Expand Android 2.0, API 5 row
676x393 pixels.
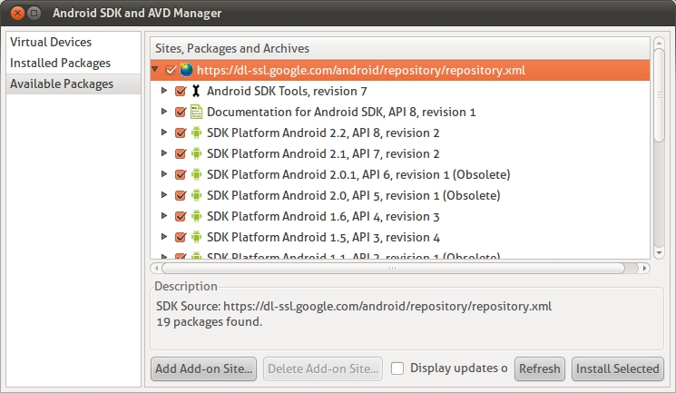point(164,194)
